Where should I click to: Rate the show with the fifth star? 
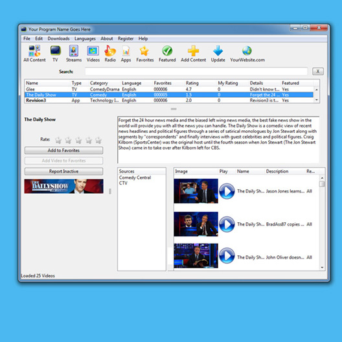click(x=98, y=140)
